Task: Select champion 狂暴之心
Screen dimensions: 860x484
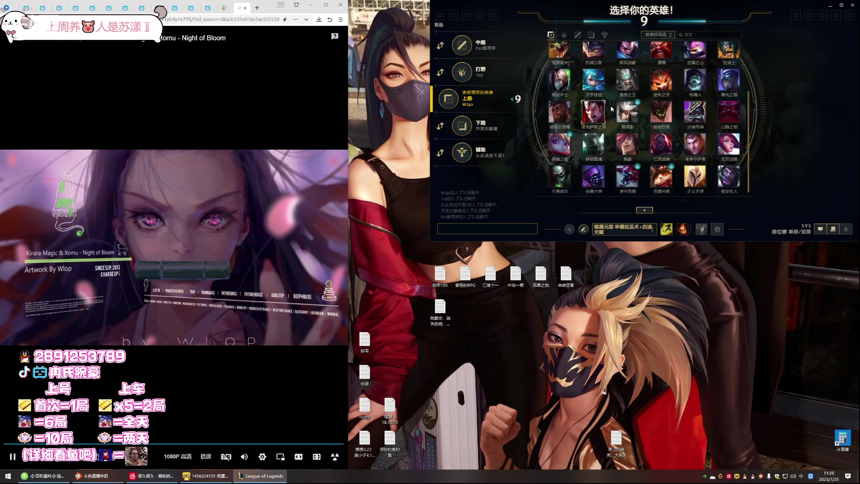Action: pyautogui.click(x=695, y=50)
